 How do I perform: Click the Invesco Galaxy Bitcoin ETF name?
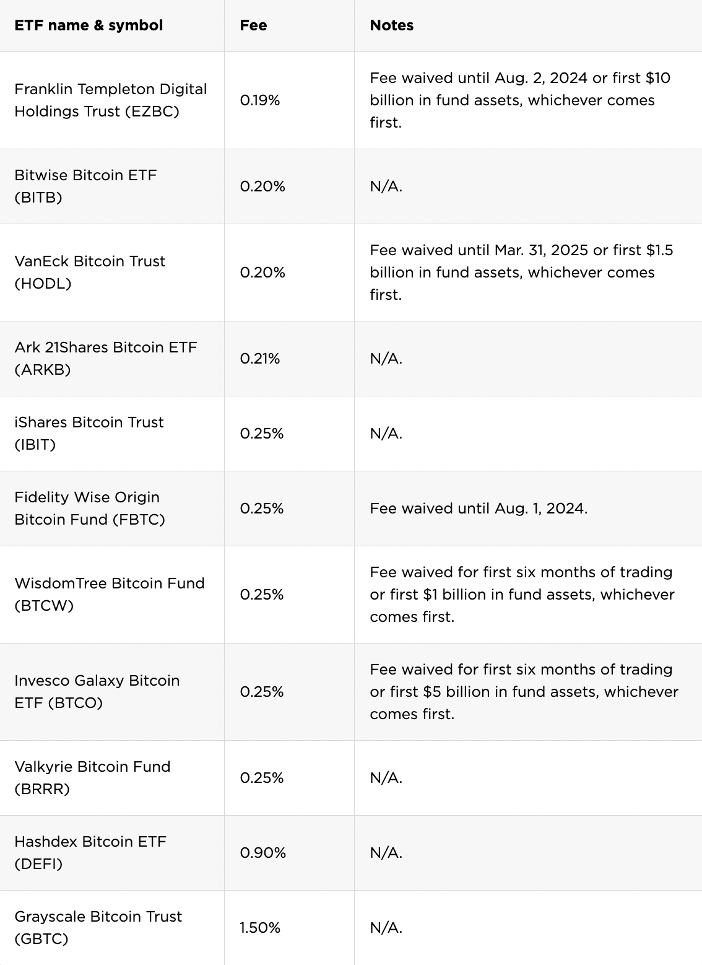pos(97,692)
